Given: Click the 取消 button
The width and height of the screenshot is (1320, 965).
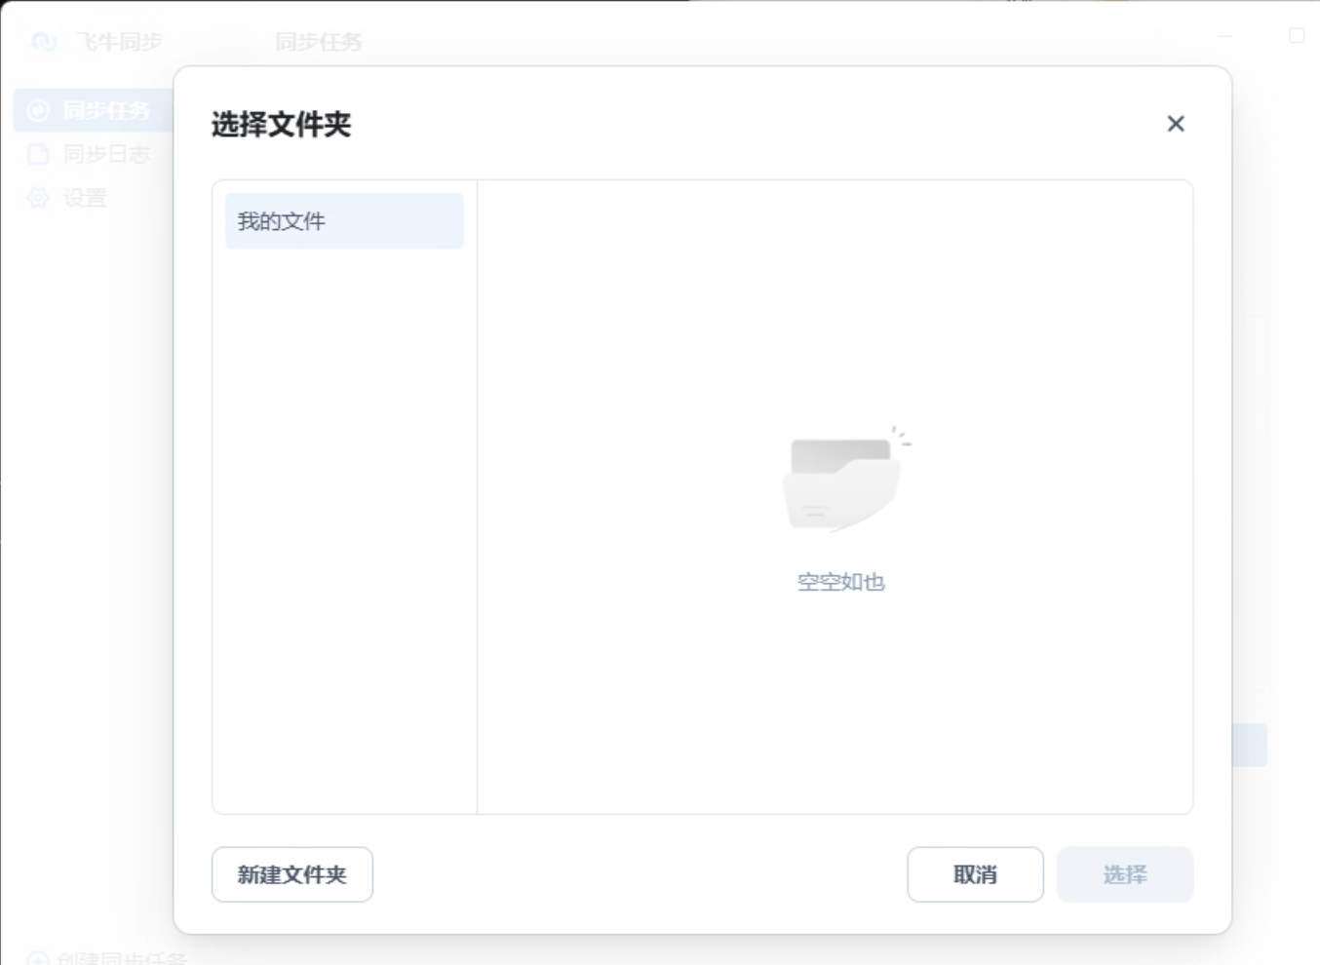Looking at the screenshot, I should click(975, 874).
